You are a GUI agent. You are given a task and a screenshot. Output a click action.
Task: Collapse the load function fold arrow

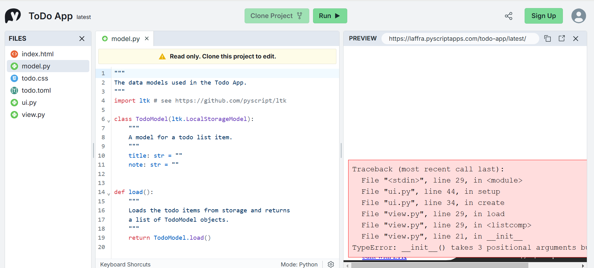109,194
